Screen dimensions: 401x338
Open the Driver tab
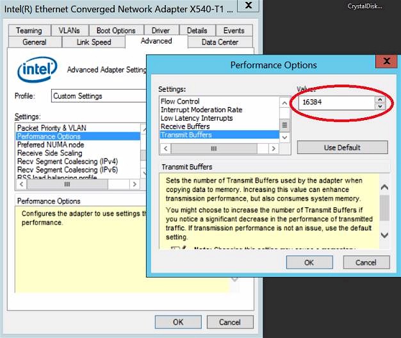161,31
